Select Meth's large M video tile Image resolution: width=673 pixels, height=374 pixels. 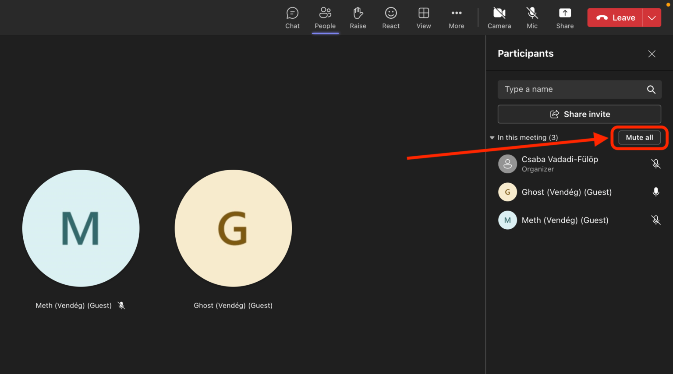point(81,228)
